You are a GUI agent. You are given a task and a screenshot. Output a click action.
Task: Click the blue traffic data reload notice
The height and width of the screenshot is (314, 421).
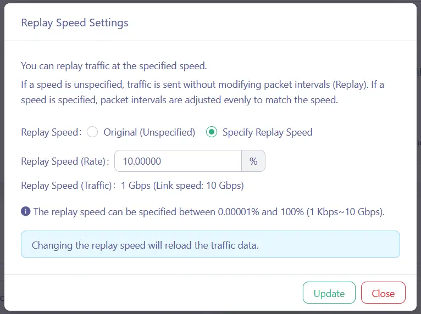click(x=210, y=245)
